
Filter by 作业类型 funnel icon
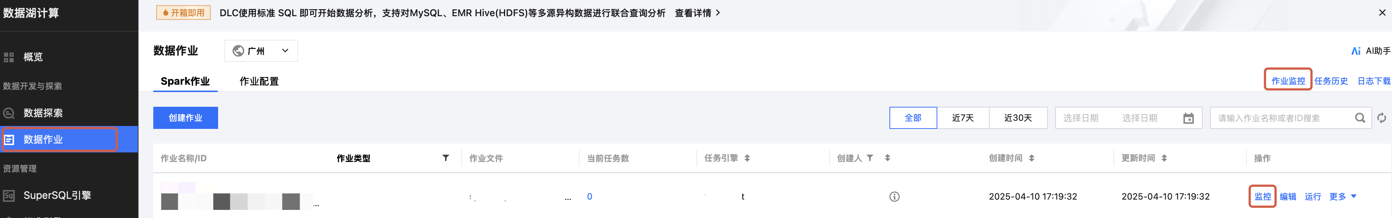coord(445,158)
